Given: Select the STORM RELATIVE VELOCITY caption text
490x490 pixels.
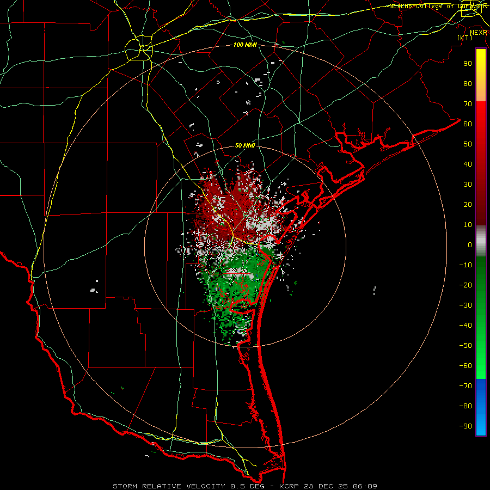Looking at the screenshot, I should pyautogui.click(x=170, y=486).
